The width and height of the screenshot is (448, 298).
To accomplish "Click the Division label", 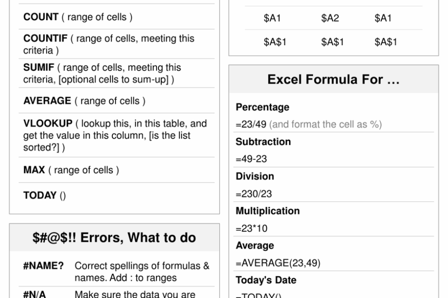I will click(x=255, y=176).
